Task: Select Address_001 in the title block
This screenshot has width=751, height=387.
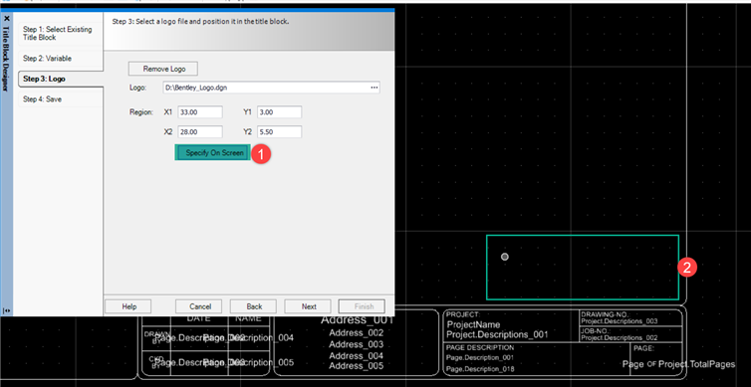Action: pos(357,319)
